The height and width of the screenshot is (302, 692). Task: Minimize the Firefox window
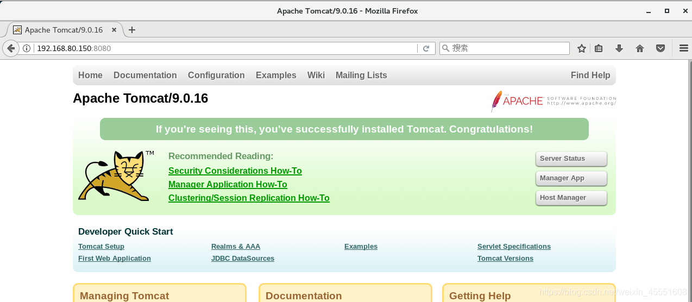click(x=648, y=11)
